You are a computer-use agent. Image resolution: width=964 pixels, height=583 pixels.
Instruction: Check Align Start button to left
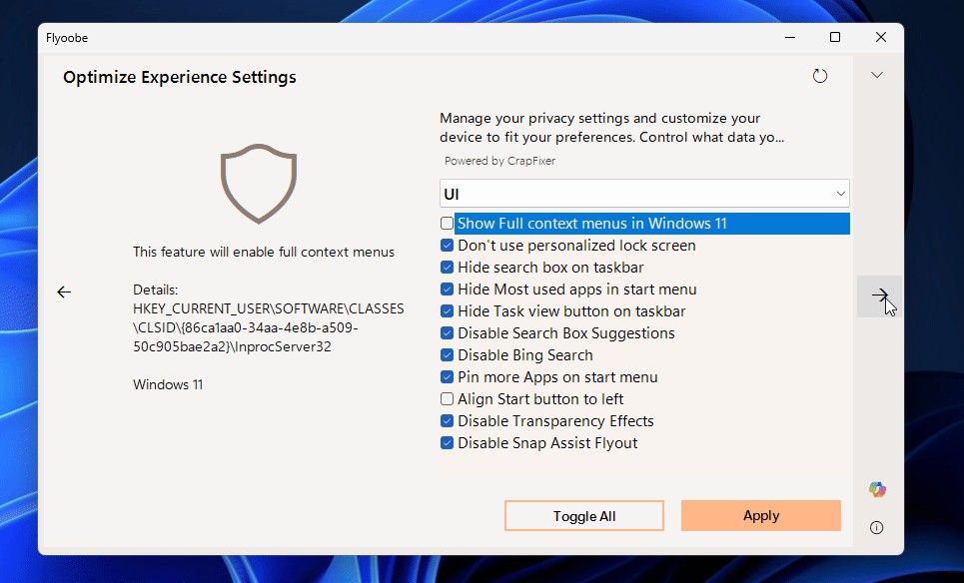448,399
